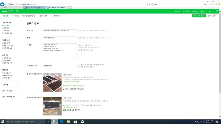Image resolution: width=221 pixels, height=130 pixels.
Task: Click the green button at the top right
Action: 199,16
